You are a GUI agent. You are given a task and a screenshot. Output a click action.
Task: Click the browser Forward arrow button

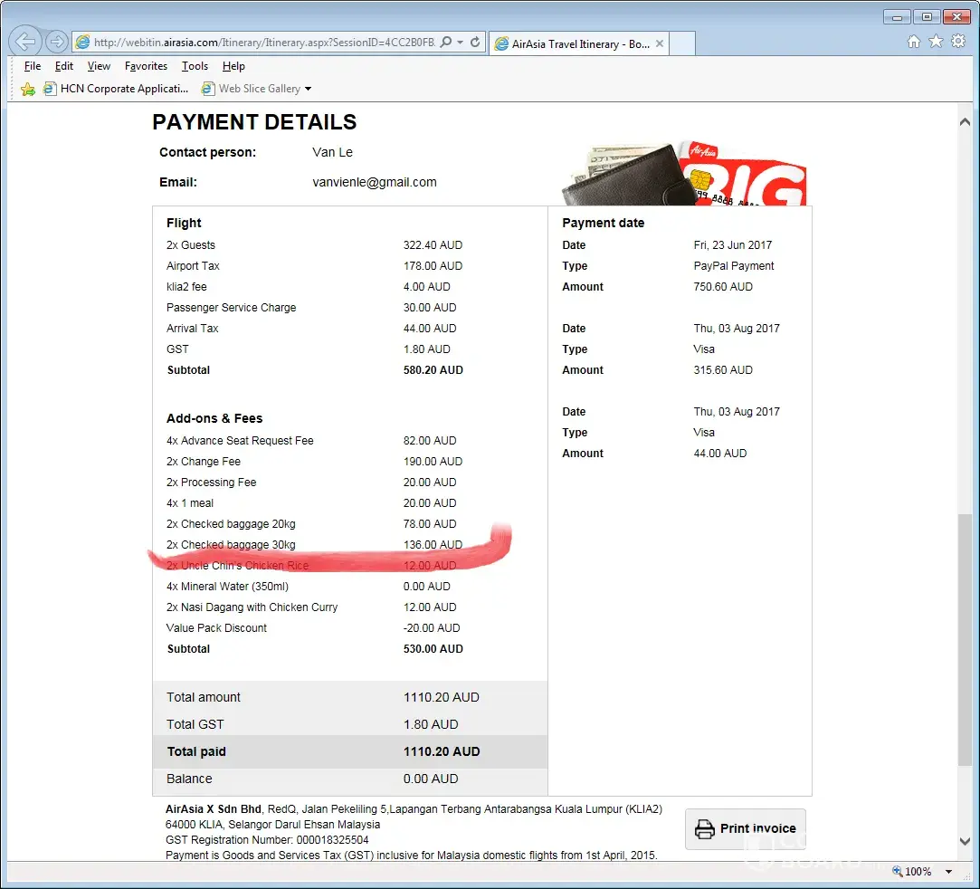tap(57, 42)
